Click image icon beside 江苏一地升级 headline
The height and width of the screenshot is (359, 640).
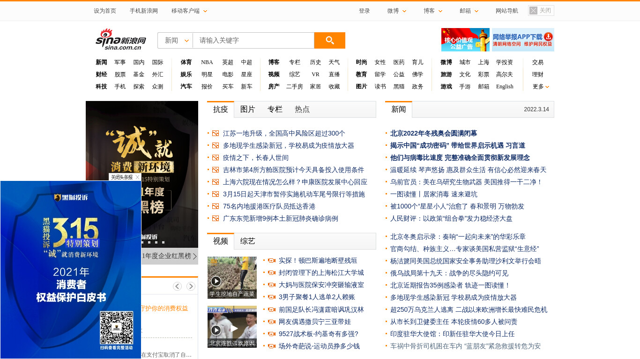click(x=216, y=133)
